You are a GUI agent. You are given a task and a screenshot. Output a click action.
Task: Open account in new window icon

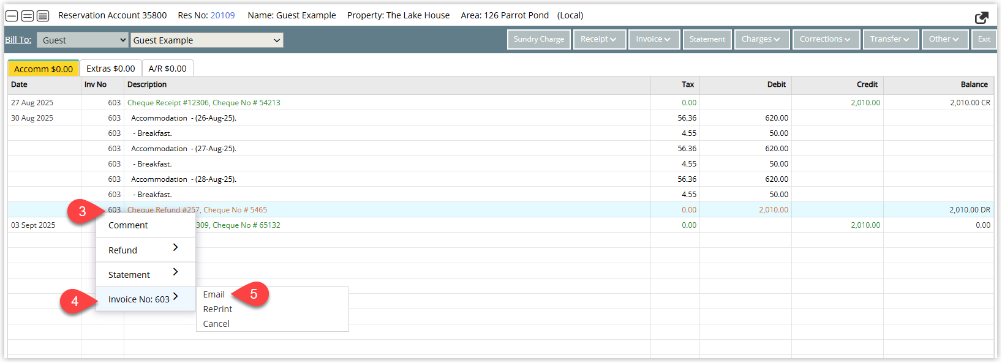(x=982, y=17)
